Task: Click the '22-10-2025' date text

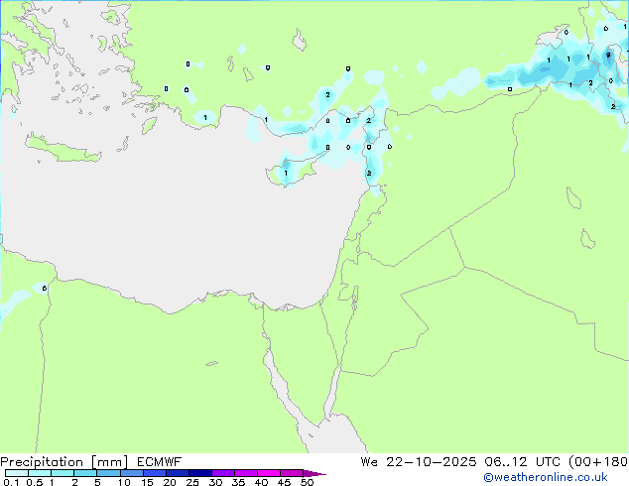Action: pos(432,462)
